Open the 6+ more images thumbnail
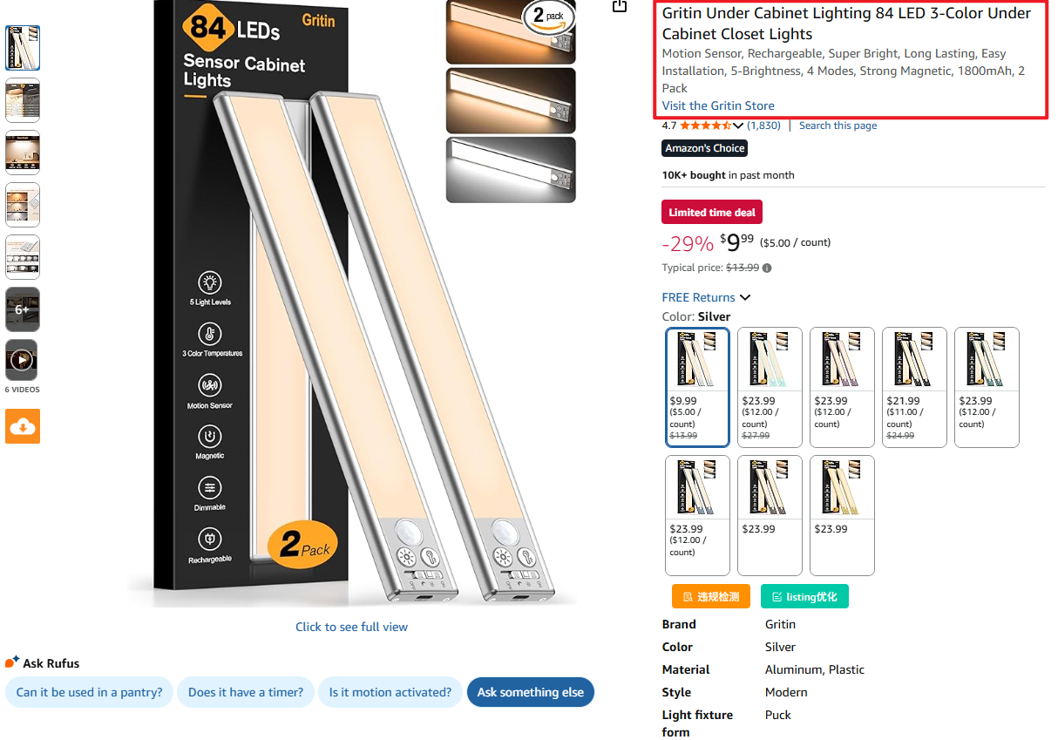Image resolution: width=1058 pixels, height=740 pixels. pos(23,309)
